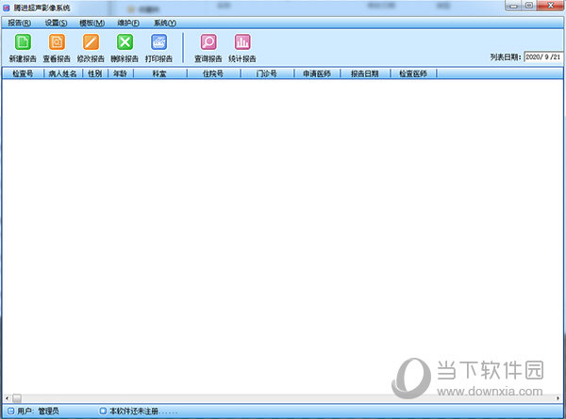Minimize the application window

[x=513, y=6]
